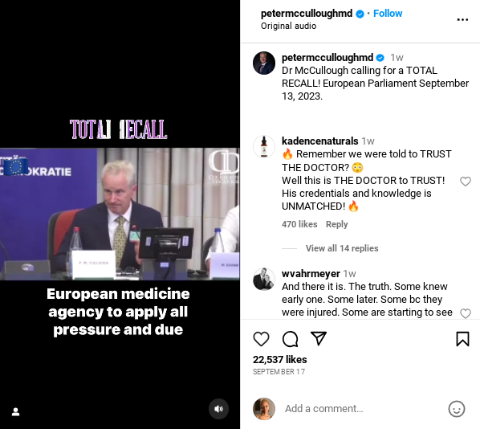Expand View all 14 replies
The image size is (480, 429).
342,248
